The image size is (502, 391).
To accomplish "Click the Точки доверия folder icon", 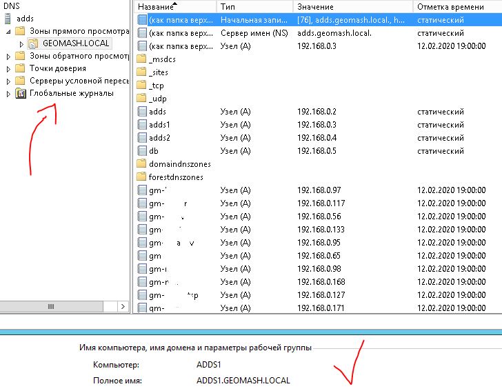I will click(20, 68).
